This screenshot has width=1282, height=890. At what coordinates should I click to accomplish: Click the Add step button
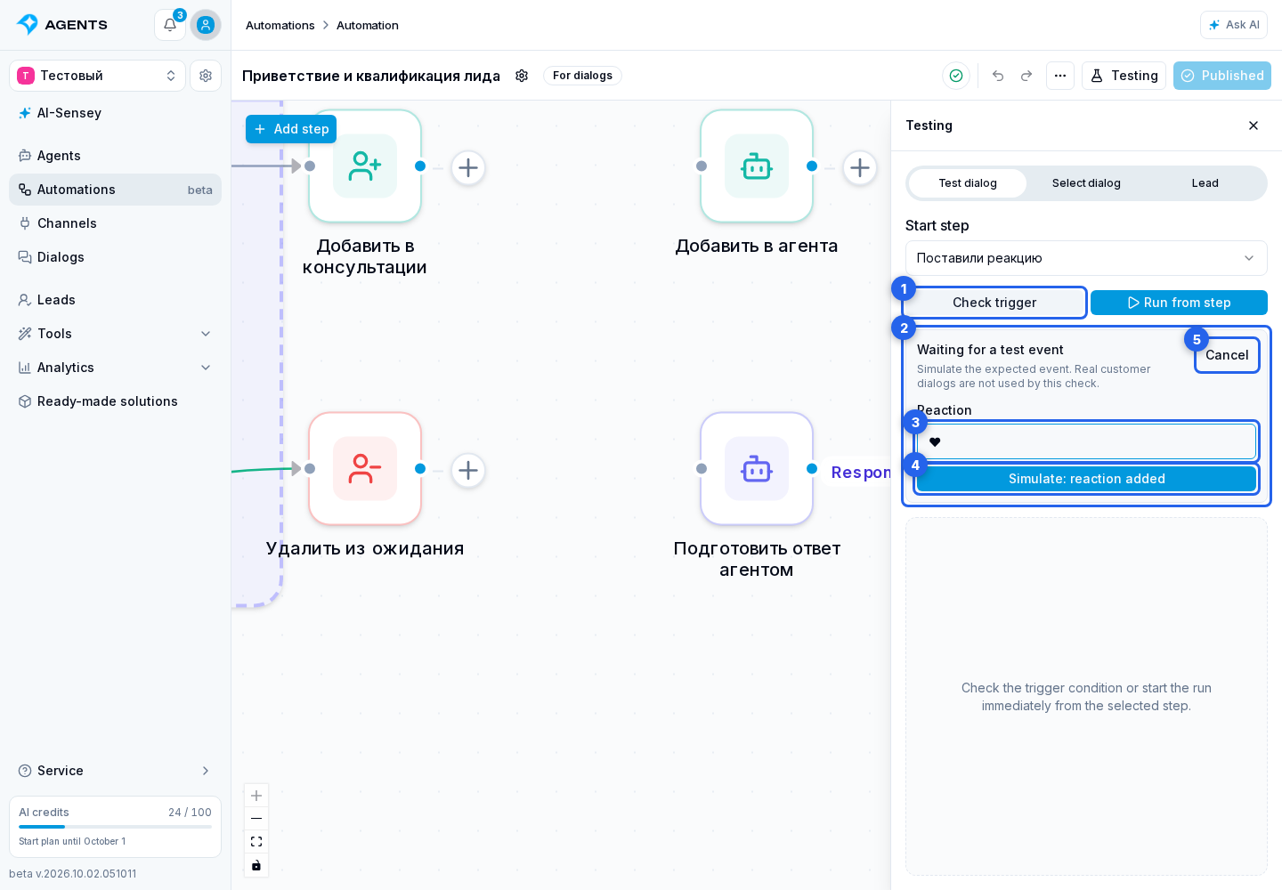pyautogui.click(x=291, y=129)
